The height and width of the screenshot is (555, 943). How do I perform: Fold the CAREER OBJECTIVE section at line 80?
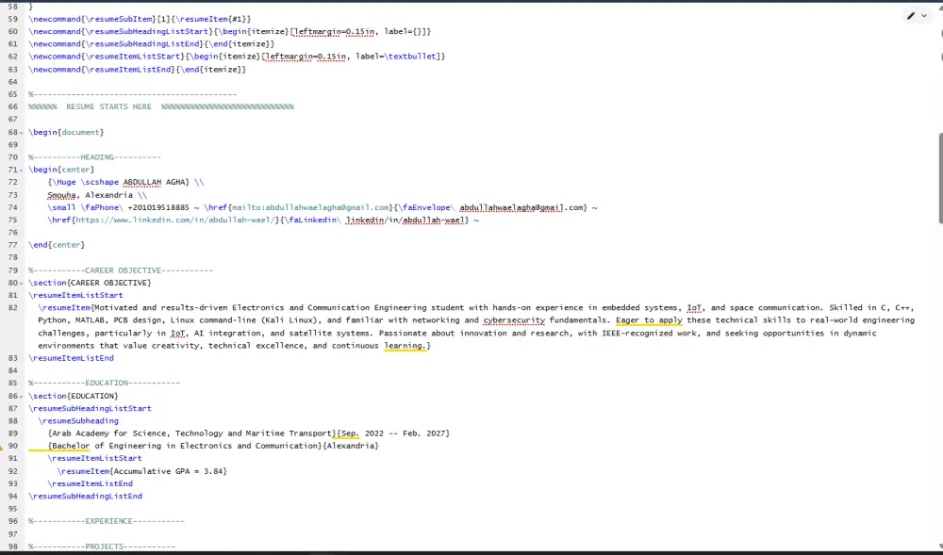(22, 283)
